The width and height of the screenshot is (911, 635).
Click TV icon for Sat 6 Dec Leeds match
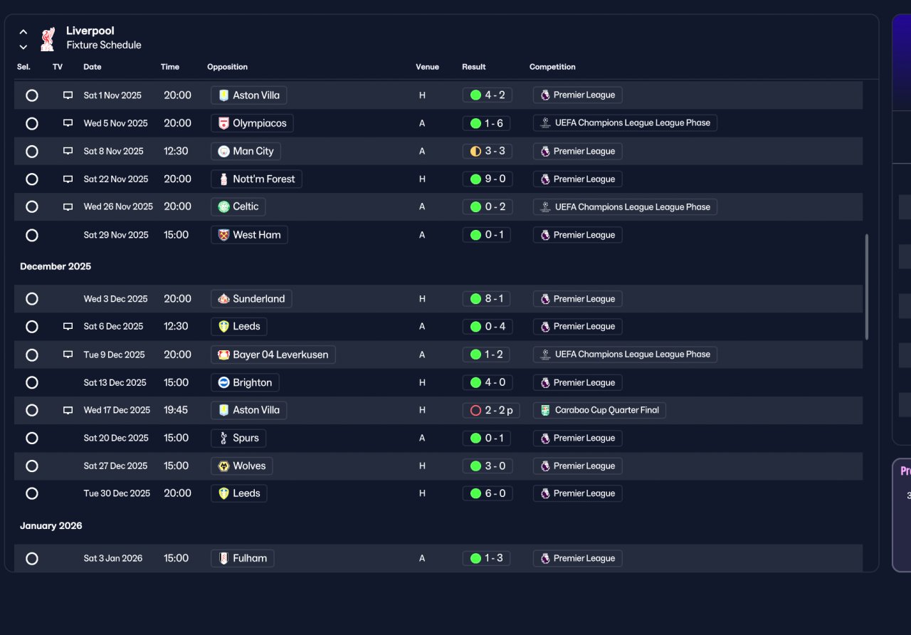tap(68, 327)
